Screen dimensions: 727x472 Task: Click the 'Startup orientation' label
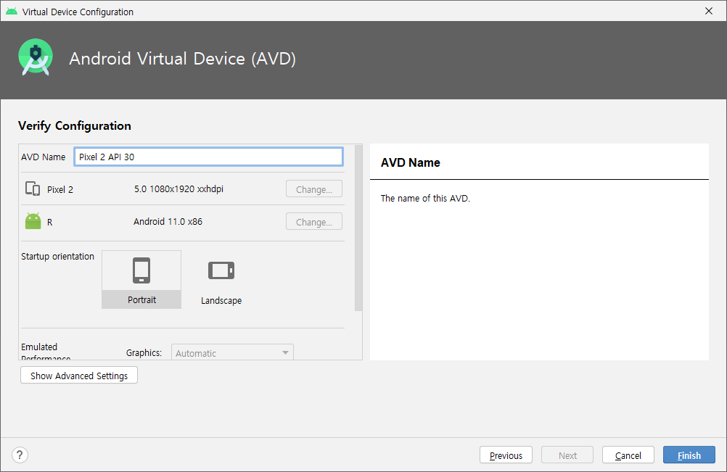pyautogui.click(x=57, y=256)
